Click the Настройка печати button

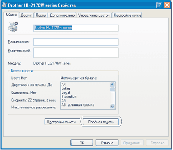click(x=62, y=122)
